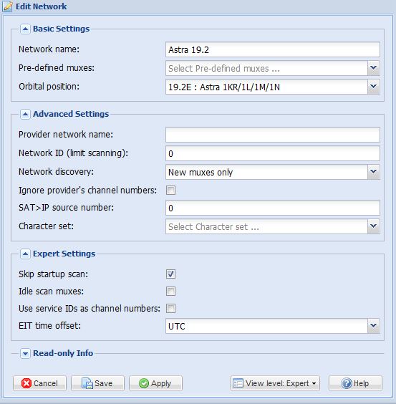Uncheck the Skip startup scan checkbox

(171, 274)
